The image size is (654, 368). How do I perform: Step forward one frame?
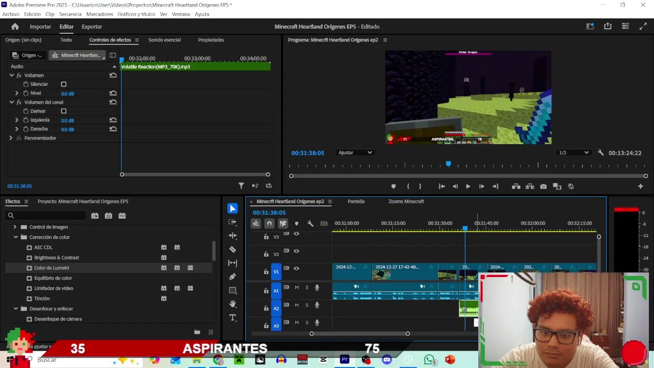pos(481,187)
